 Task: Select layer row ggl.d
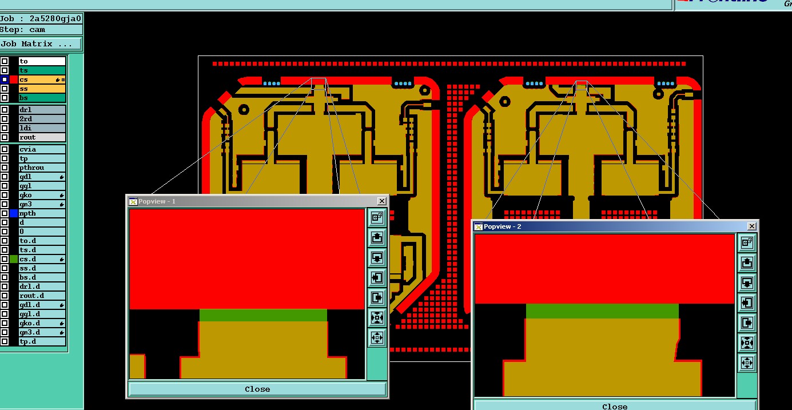42,314
